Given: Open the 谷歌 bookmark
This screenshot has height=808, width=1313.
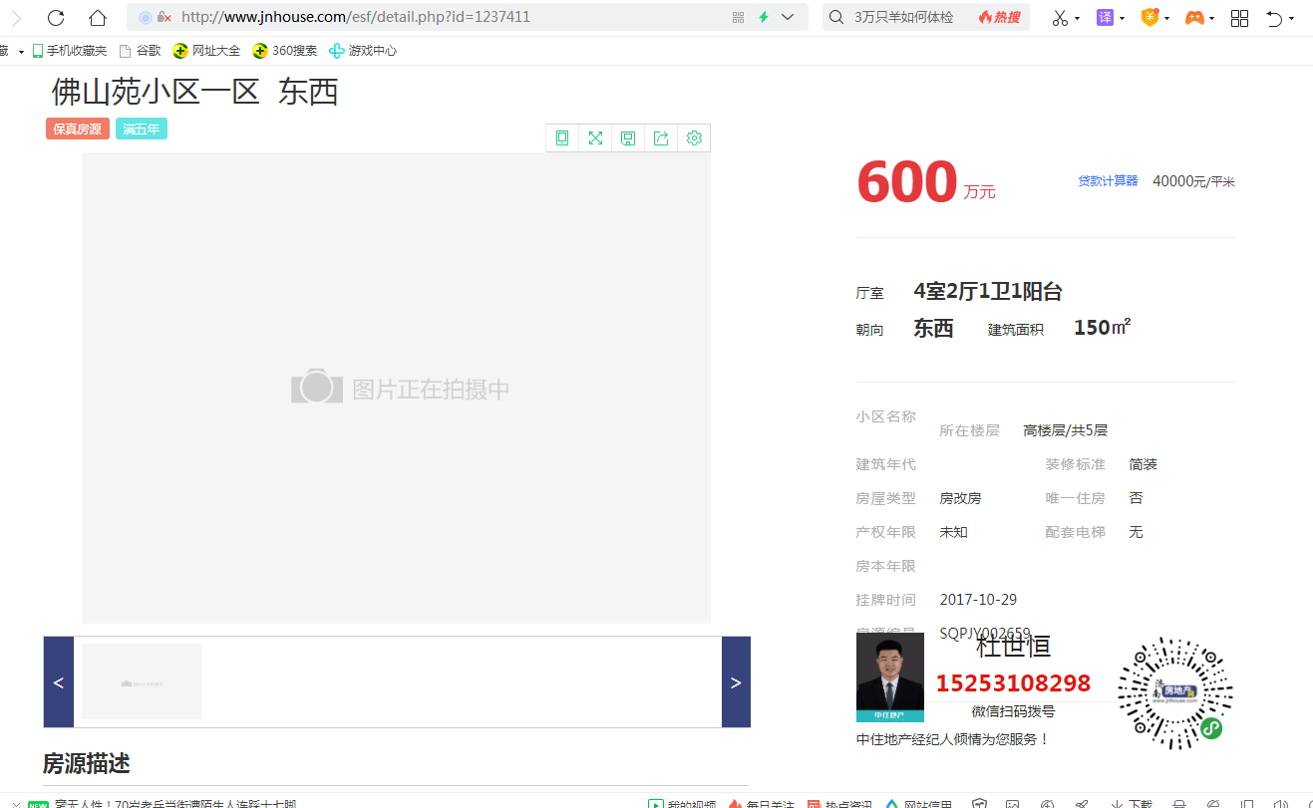Looking at the screenshot, I should pyautogui.click(x=148, y=50).
